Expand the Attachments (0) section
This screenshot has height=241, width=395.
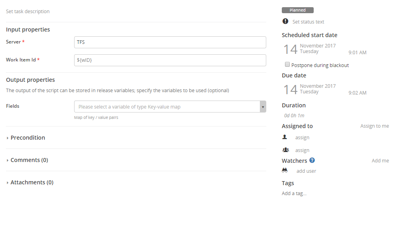[x=32, y=182]
